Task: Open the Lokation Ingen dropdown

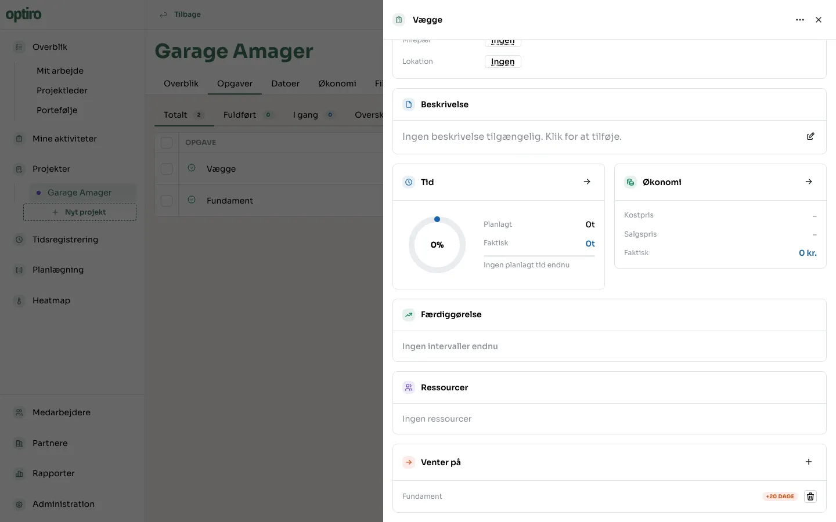Action: pyautogui.click(x=503, y=61)
